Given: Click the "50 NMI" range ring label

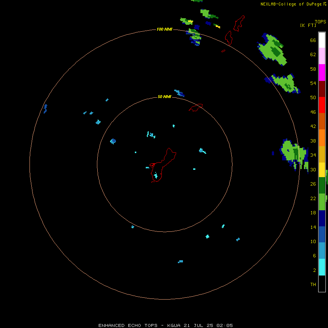Looking at the screenshot, I should [x=164, y=97].
